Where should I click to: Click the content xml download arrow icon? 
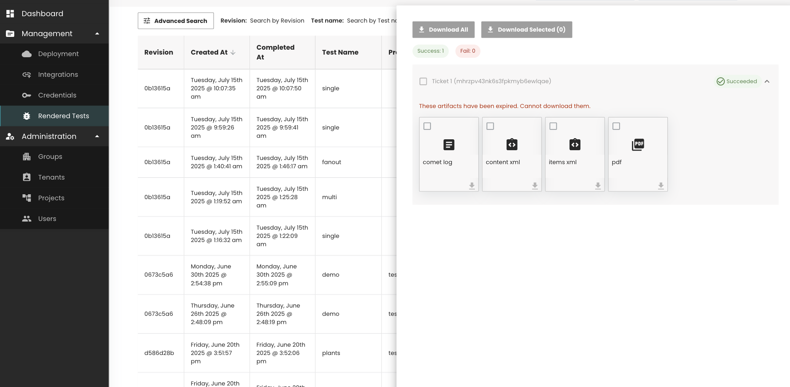534,186
